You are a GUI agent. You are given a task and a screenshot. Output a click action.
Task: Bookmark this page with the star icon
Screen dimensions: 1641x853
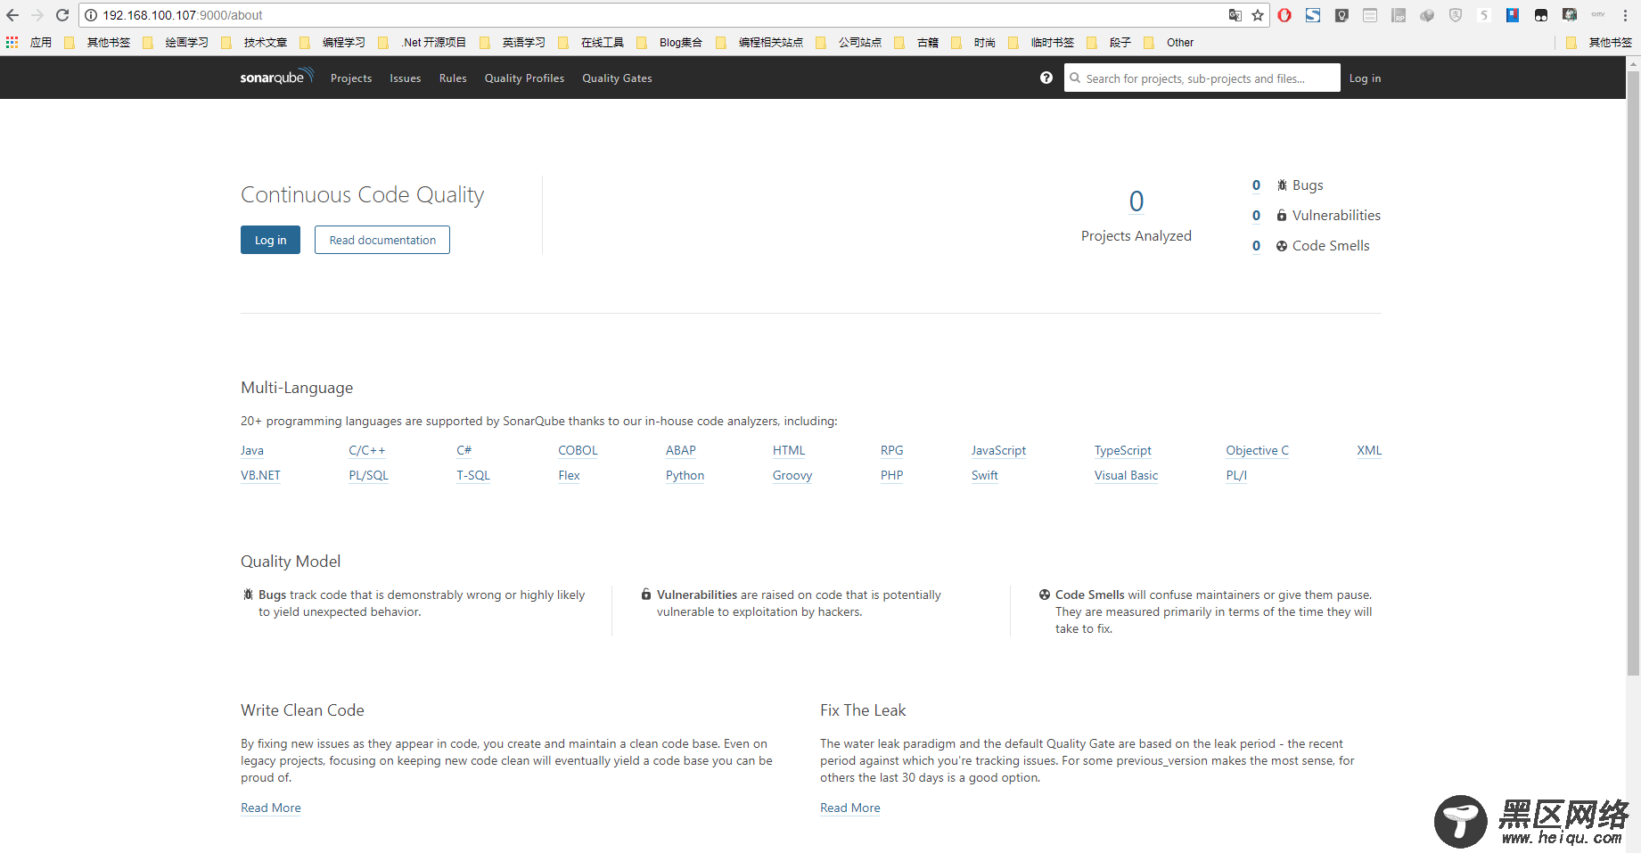pyautogui.click(x=1258, y=15)
